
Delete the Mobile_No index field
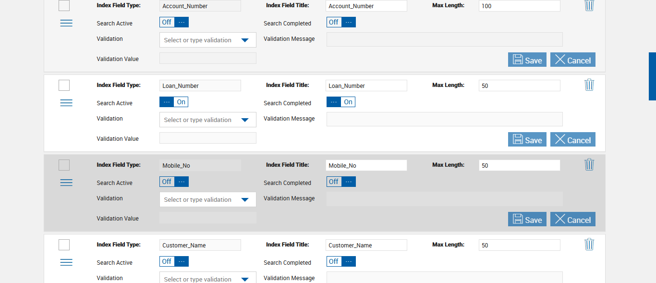589,165
